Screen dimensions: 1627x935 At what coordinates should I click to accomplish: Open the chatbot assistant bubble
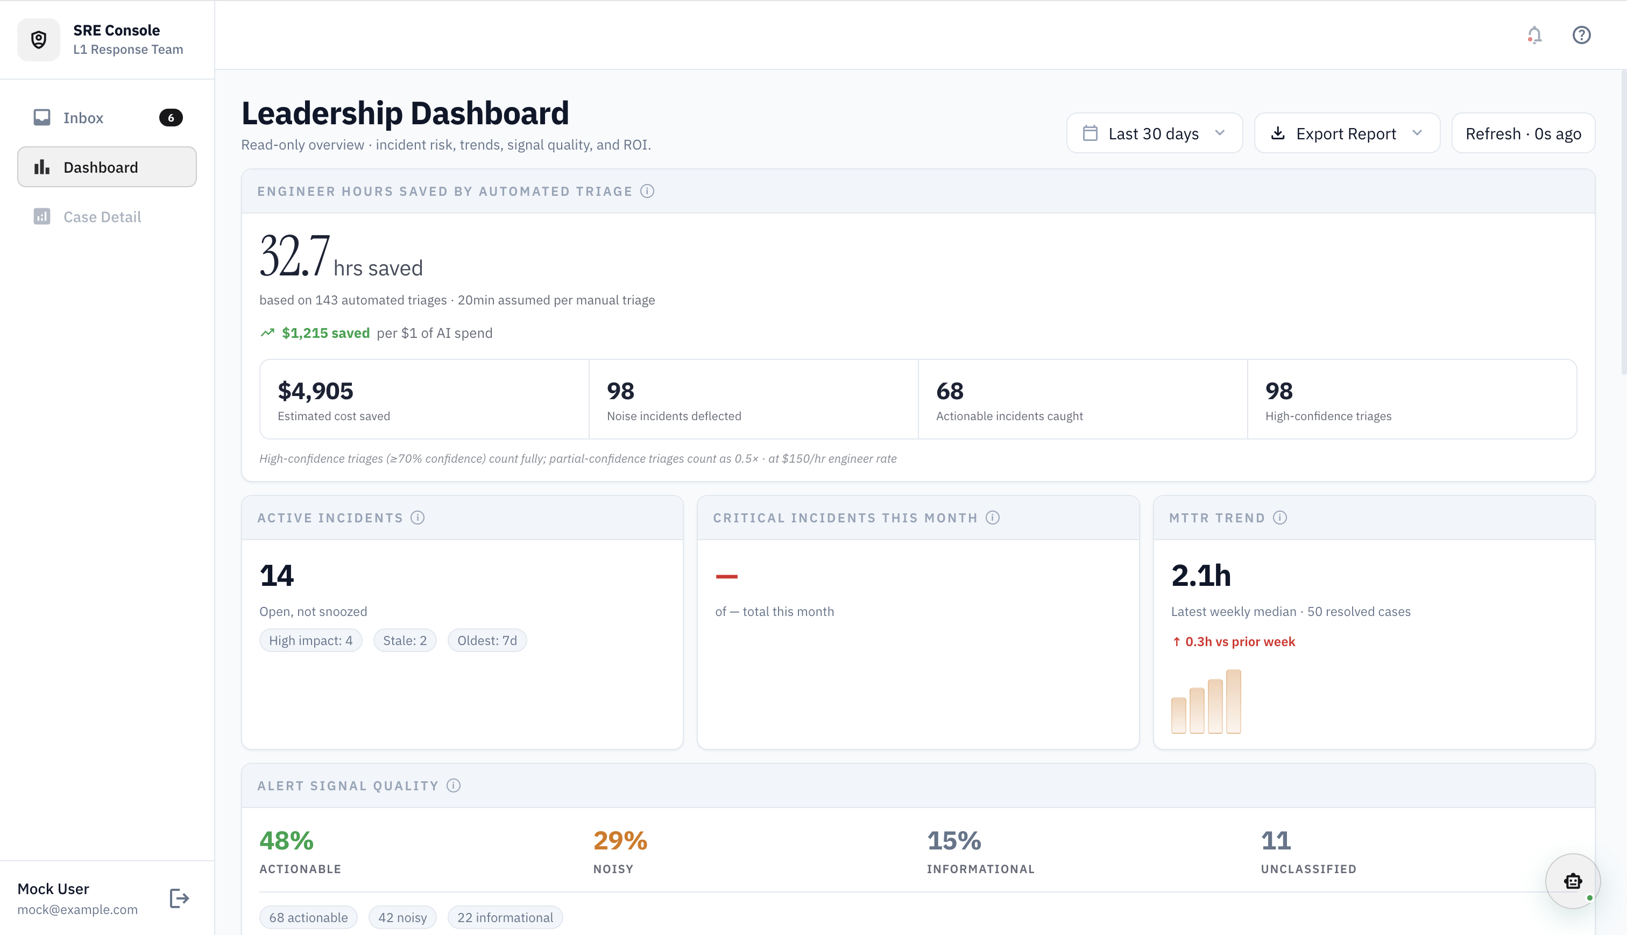[1573, 881]
